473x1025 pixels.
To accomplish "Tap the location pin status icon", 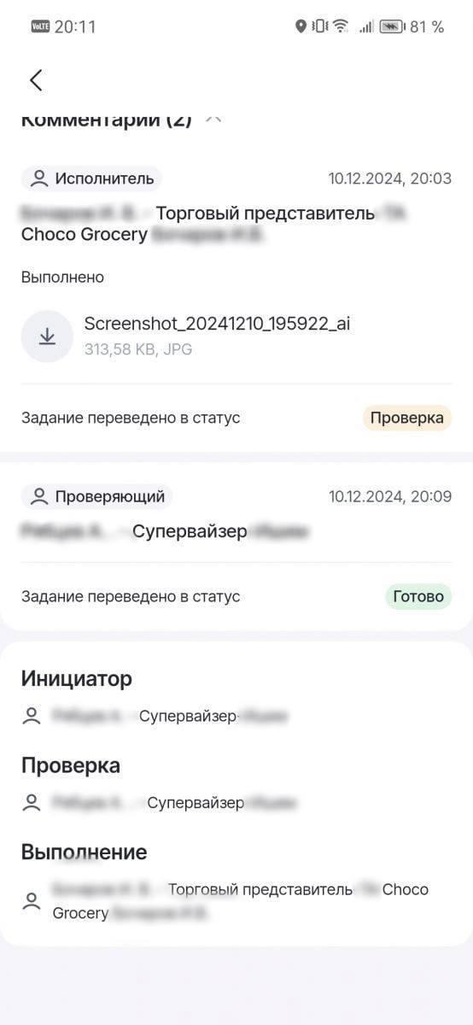I will point(301,26).
